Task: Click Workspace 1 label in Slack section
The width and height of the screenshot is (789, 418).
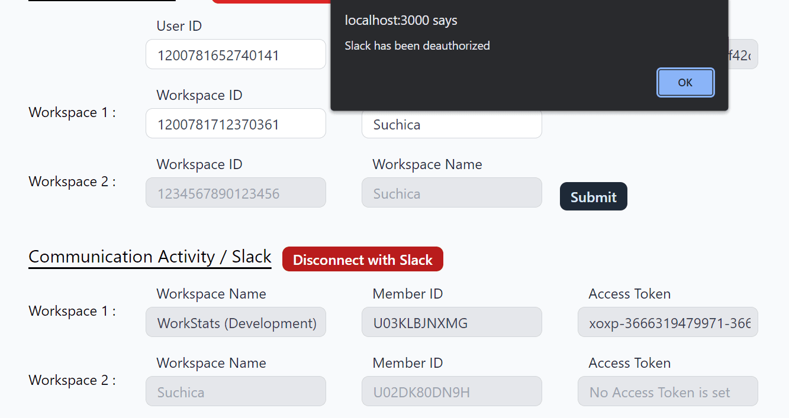Action: pyautogui.click(x=72, y=311)
